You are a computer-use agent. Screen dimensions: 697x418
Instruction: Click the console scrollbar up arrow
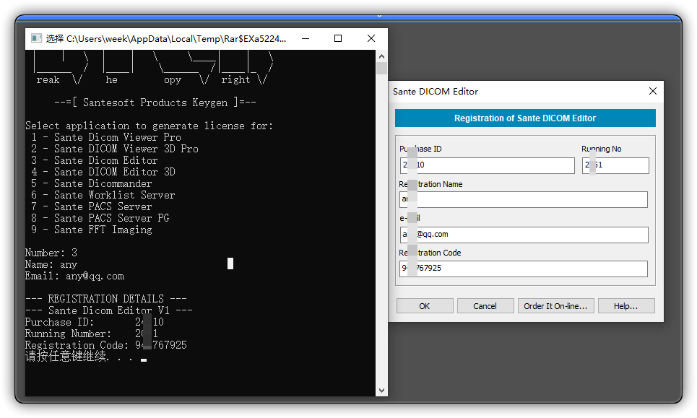tap(381, 56)
